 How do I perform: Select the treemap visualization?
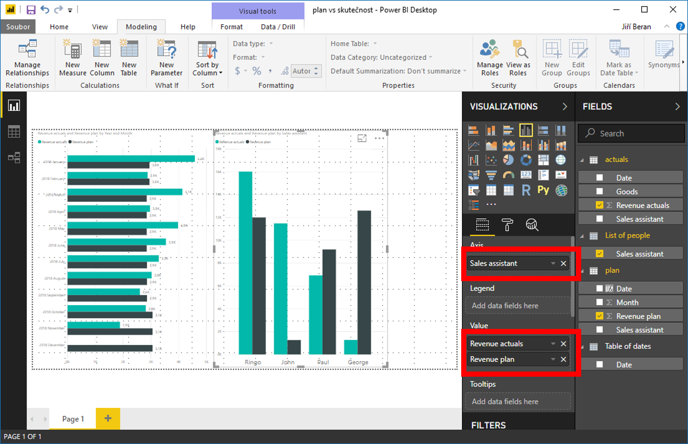tap(543, 160)
